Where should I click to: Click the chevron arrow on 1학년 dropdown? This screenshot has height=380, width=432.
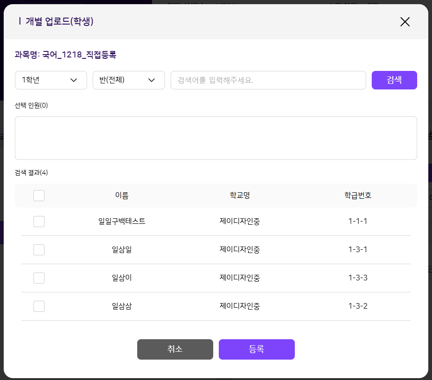click(x=73, y=80)
